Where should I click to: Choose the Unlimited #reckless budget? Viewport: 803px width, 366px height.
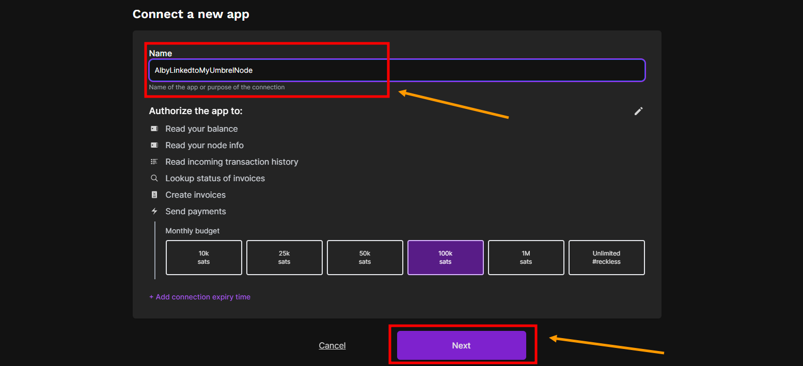(606, 258)
